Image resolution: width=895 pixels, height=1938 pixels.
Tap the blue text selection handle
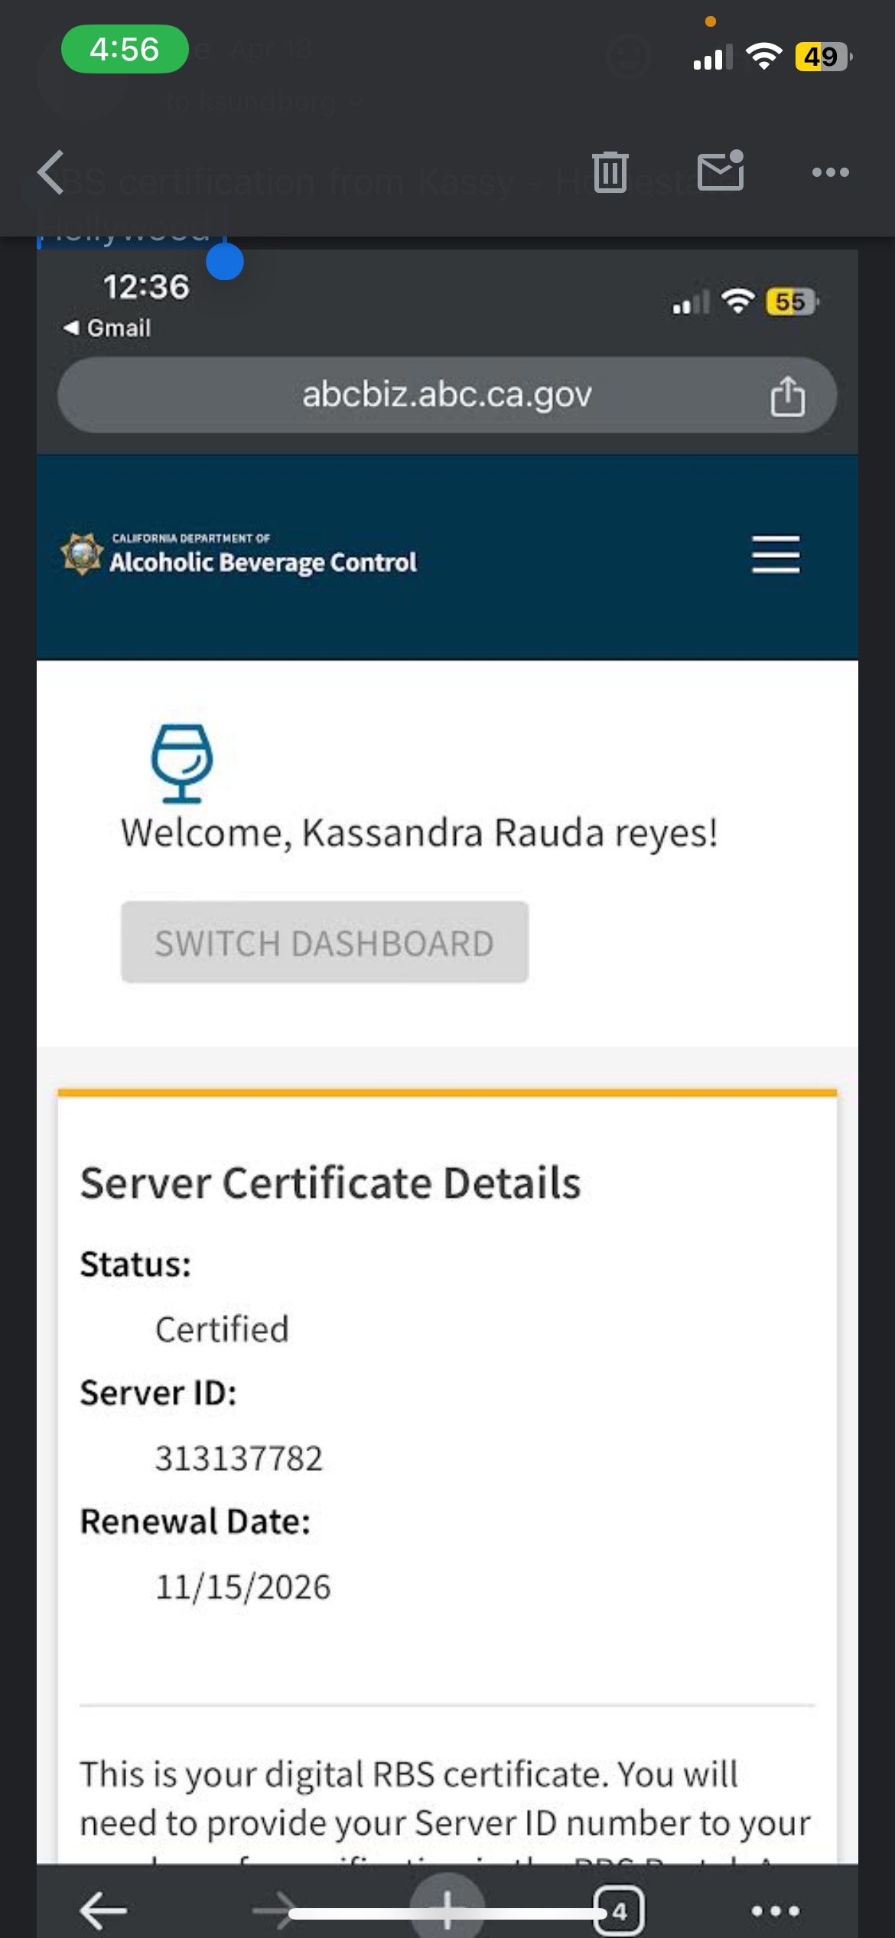pos(225,262)
